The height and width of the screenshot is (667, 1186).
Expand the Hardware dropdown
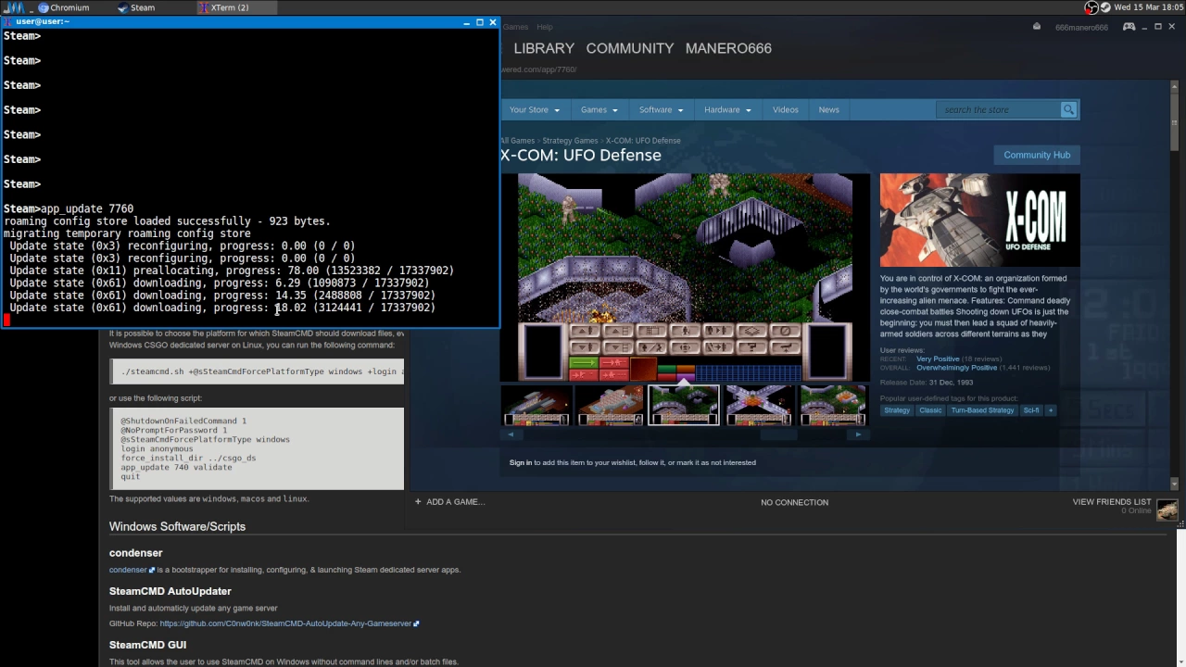(727, 109)
